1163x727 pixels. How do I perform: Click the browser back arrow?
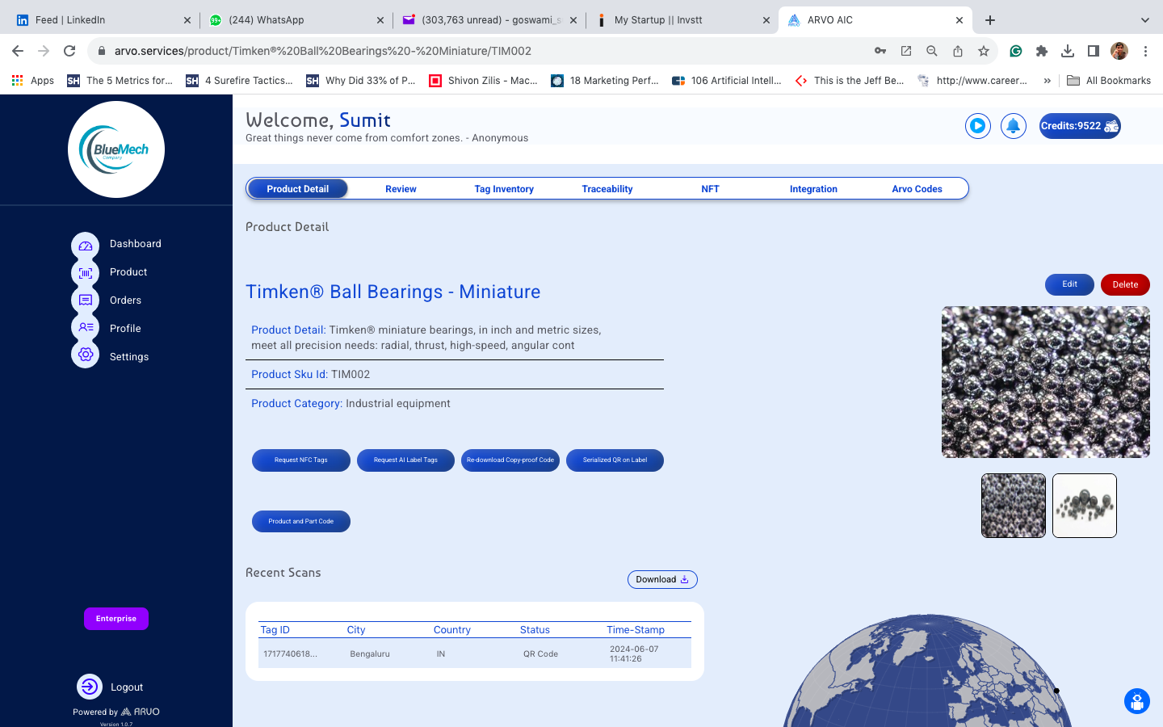click(18, 51)
